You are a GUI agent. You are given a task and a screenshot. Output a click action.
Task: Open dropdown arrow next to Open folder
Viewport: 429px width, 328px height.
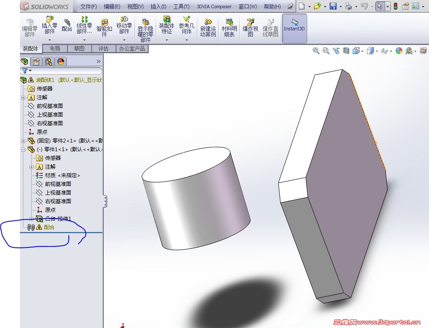pos(325,6)
